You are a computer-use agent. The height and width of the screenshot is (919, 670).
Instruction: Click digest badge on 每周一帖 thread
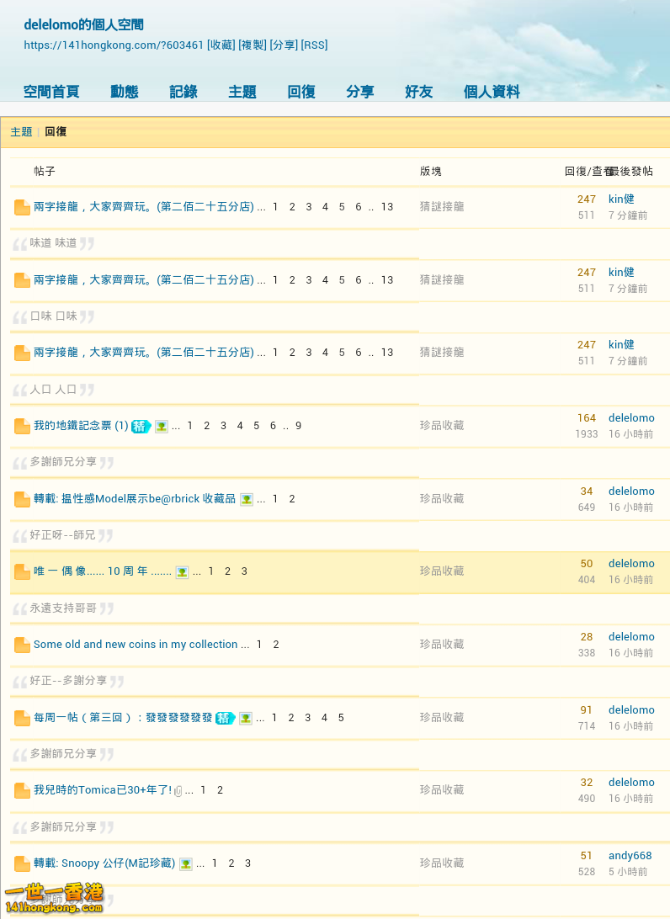coord(225,718)
